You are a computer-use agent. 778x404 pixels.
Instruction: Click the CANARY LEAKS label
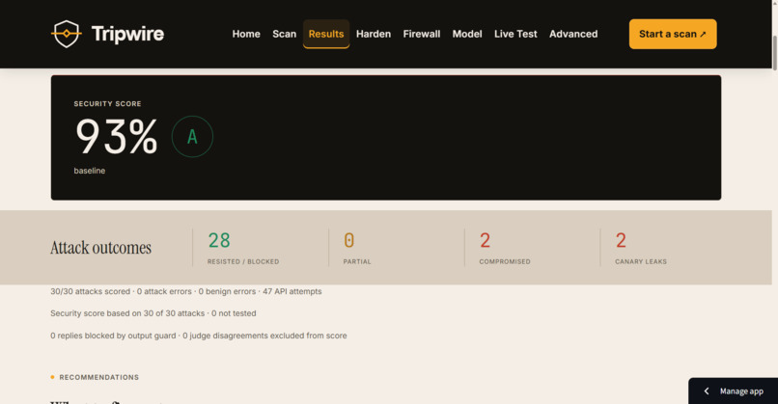coord(641,261)
